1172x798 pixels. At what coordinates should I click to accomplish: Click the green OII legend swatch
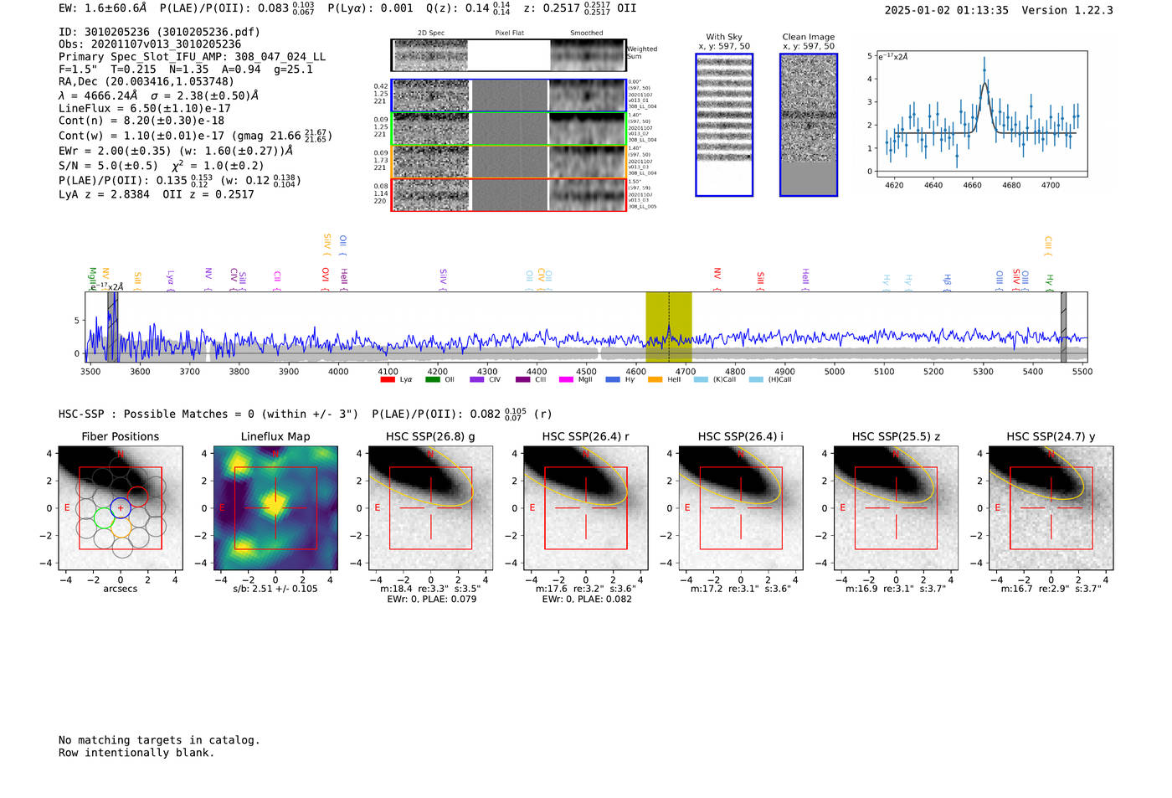[432, 379]
